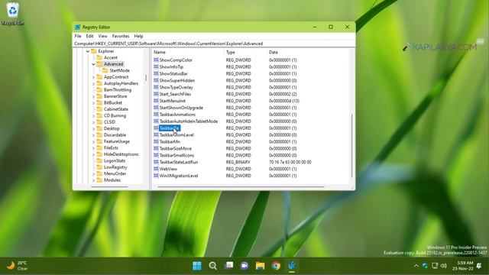Click the ShowCompColor value icon
This screenshot has height=275, width=489.
[156, 60]
